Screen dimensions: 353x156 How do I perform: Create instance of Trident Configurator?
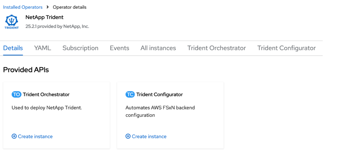pos(149,136)
